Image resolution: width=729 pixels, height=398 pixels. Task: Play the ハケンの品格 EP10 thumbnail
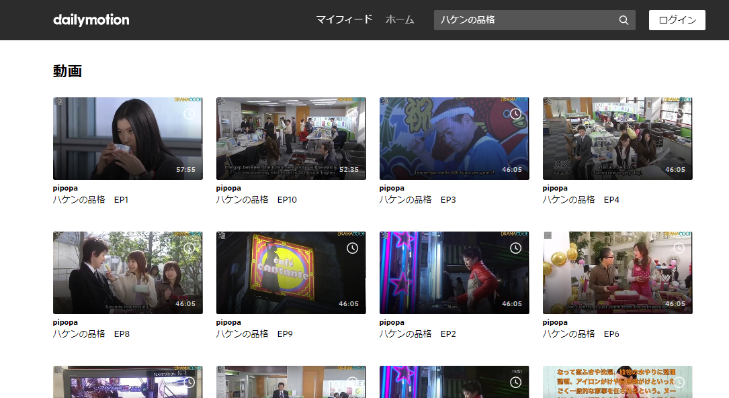pyautogui.click(x=291, y=138)
